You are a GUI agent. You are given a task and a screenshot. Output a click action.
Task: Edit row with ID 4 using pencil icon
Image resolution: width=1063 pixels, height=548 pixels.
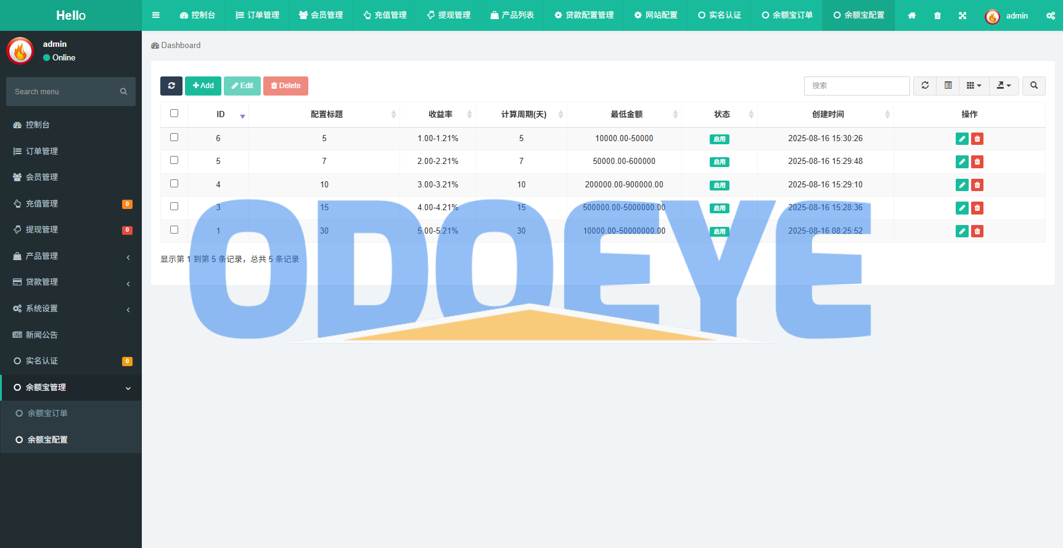point(962,185)
